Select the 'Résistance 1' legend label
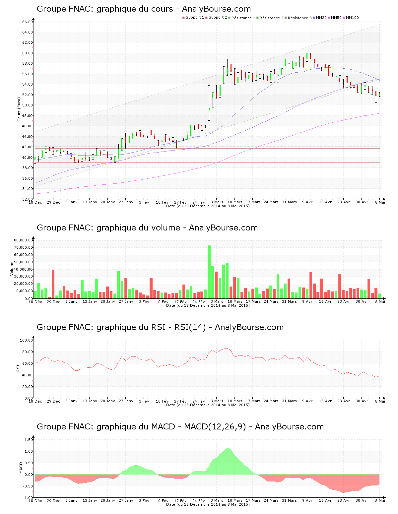 [x=243, y=18]
